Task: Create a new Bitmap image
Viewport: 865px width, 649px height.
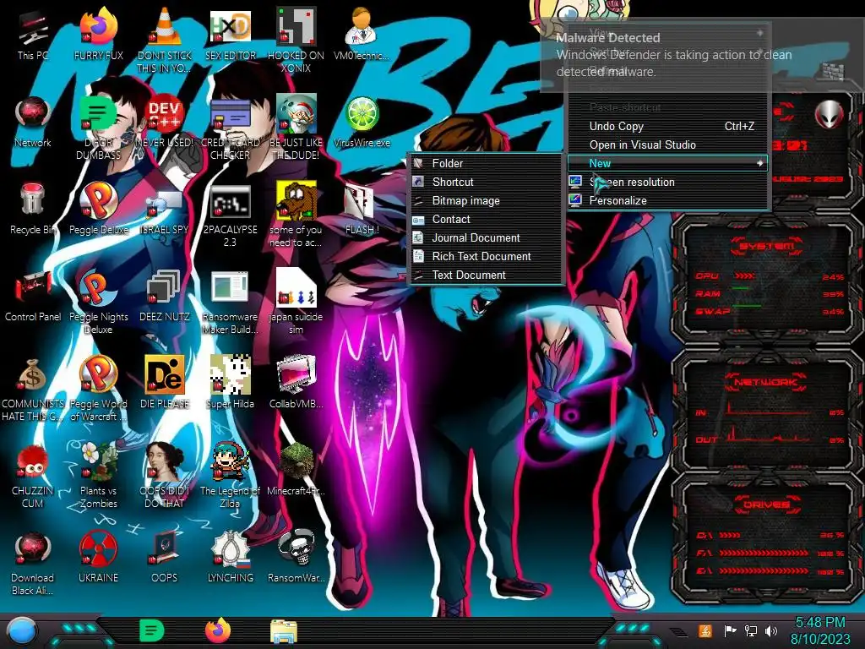Action: pos(486,201)
